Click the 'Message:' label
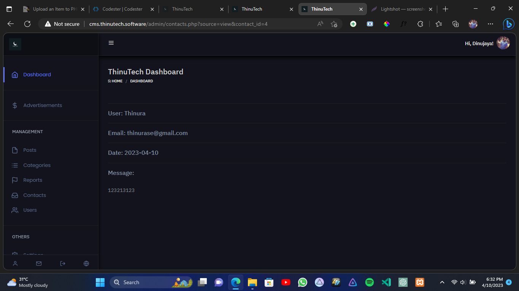519x291 pixels. pyautogui.click(x=121, y=173)
